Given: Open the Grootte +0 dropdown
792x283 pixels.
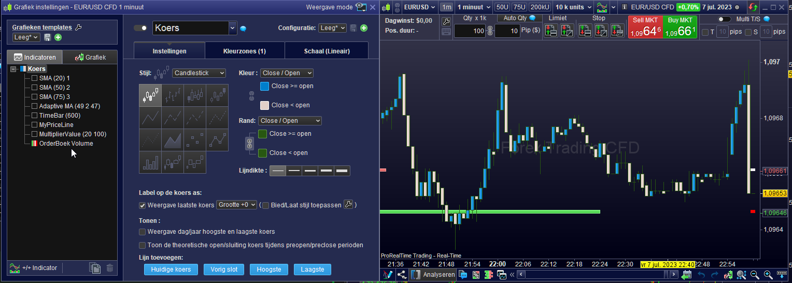Looking at the screenshot, I should pyautogui.click(x=236, y=205).
